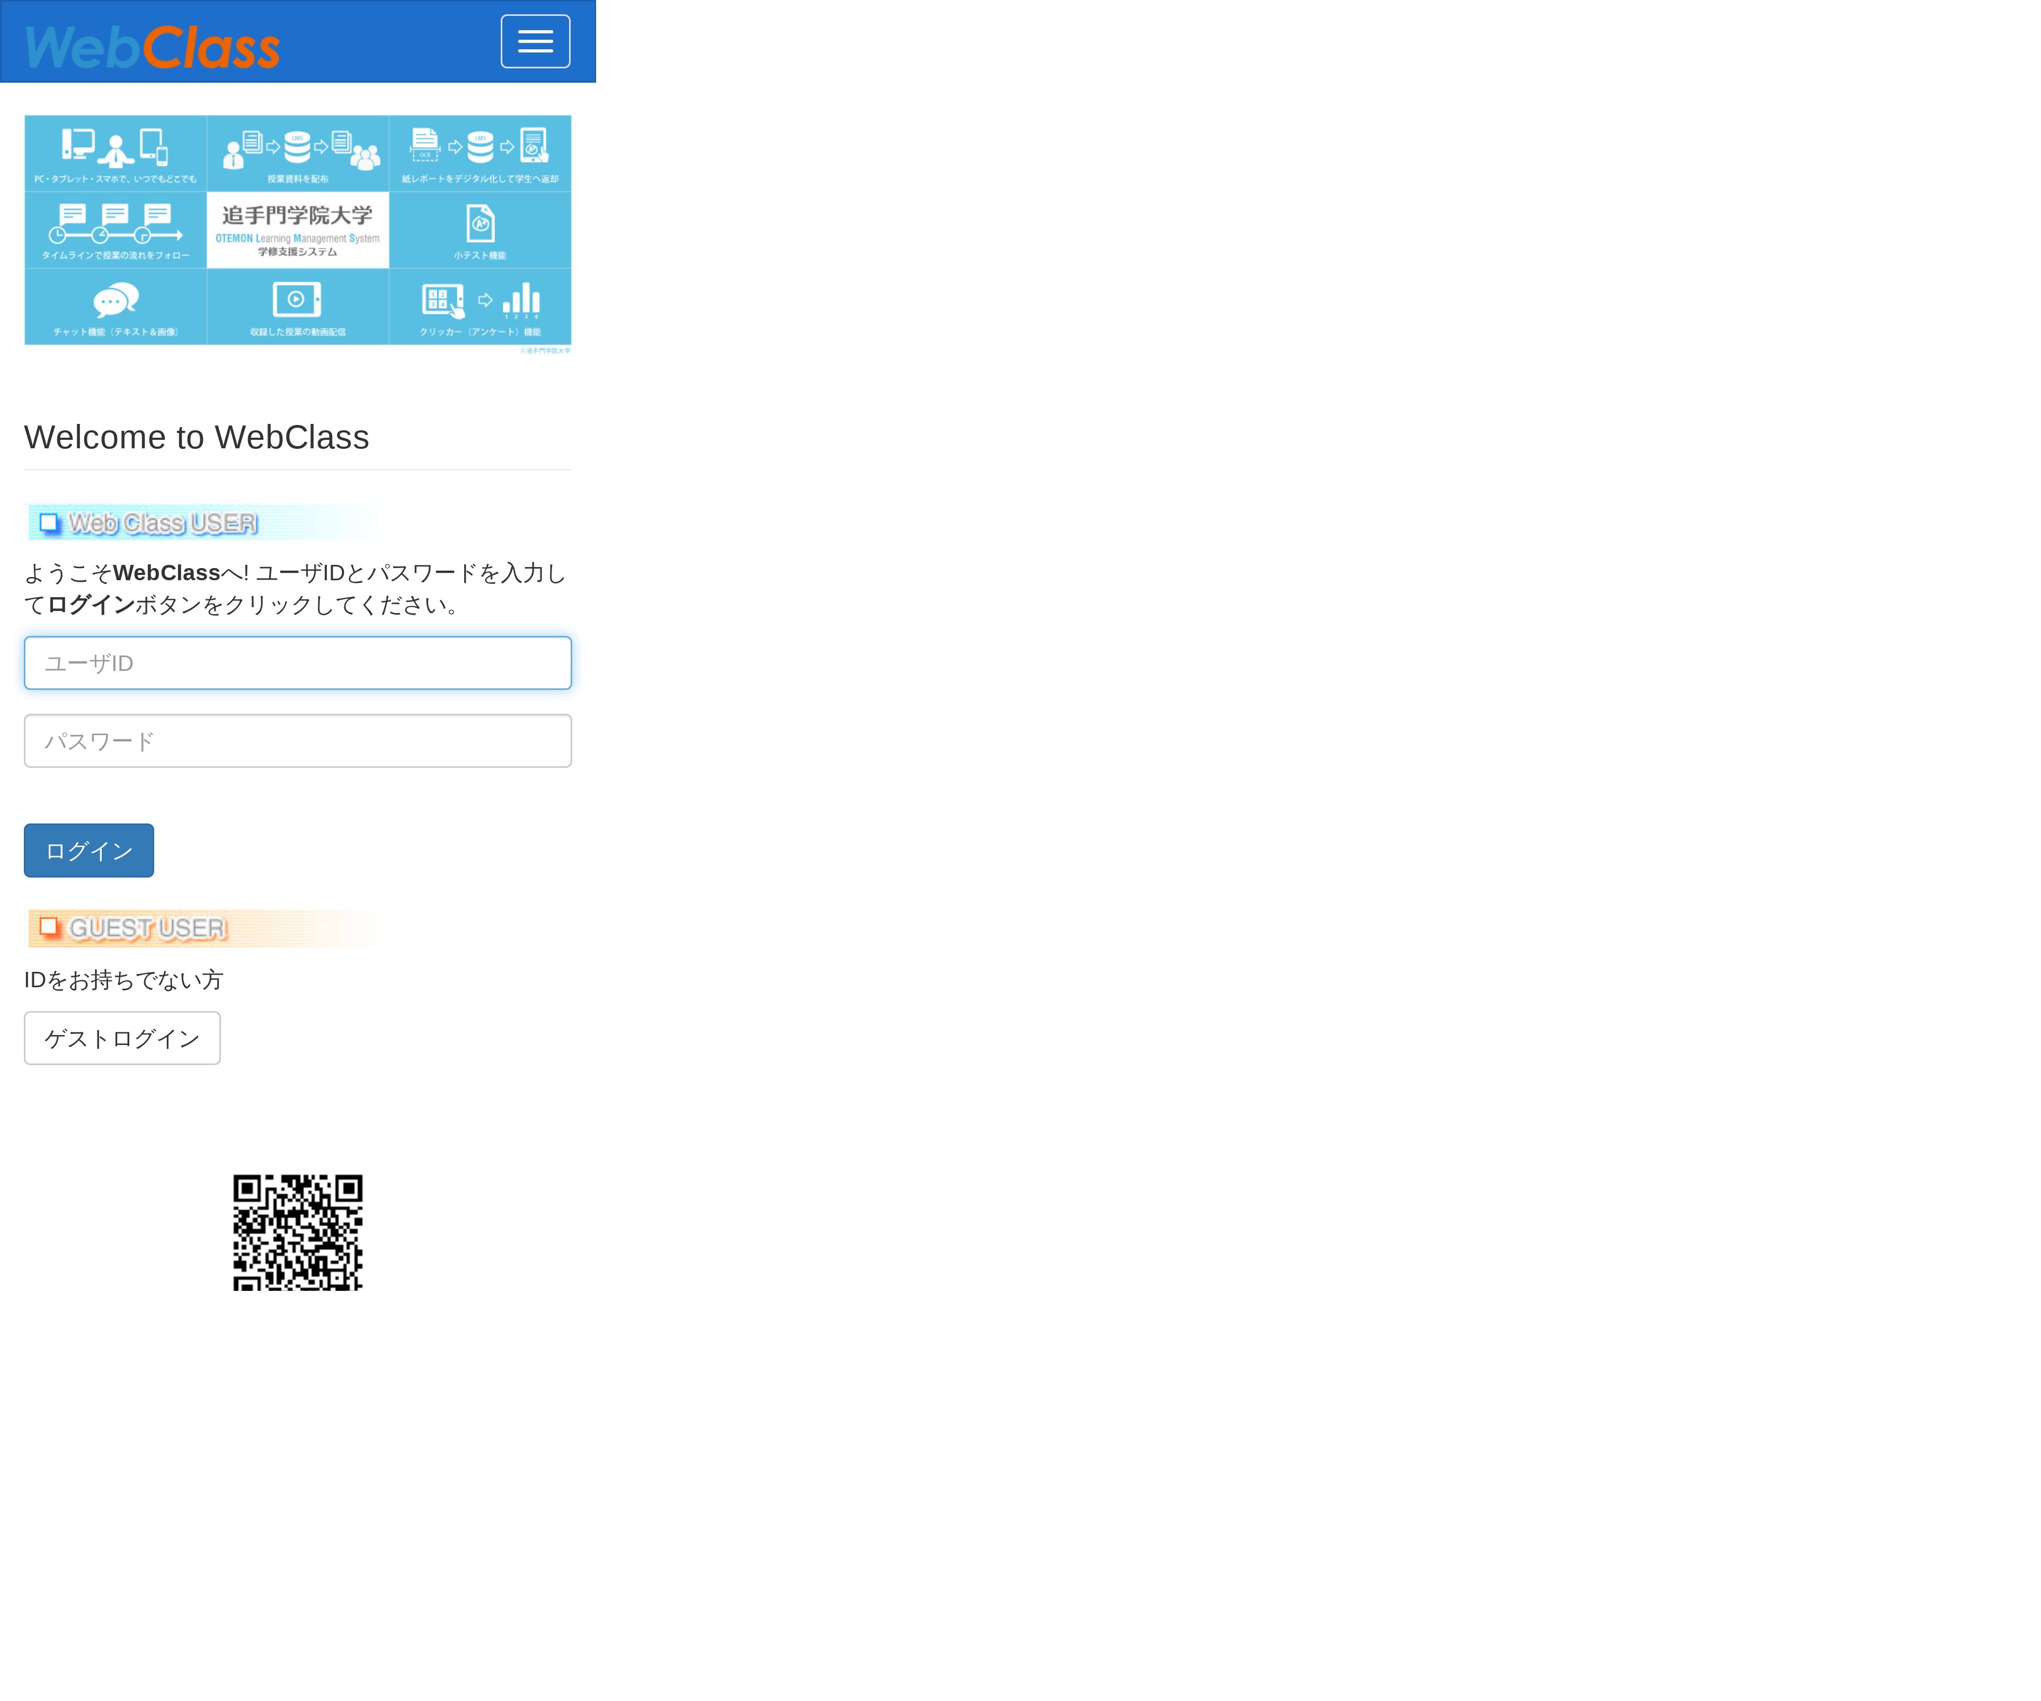Open the hamburger navigation menu
The height and width of the screenshot is (1701, 2041).
tap(535, 42)
